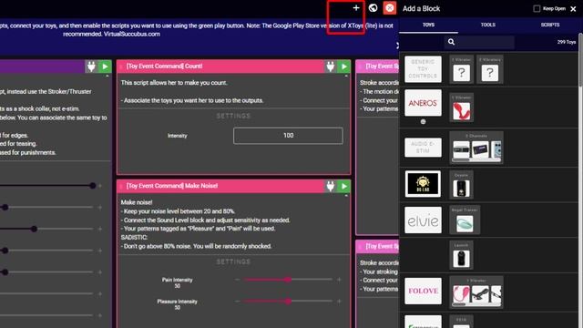The height and width of the screenshot is (328, 583).
Task: Select the Elvie brand logo
Action: coord(423,220)
